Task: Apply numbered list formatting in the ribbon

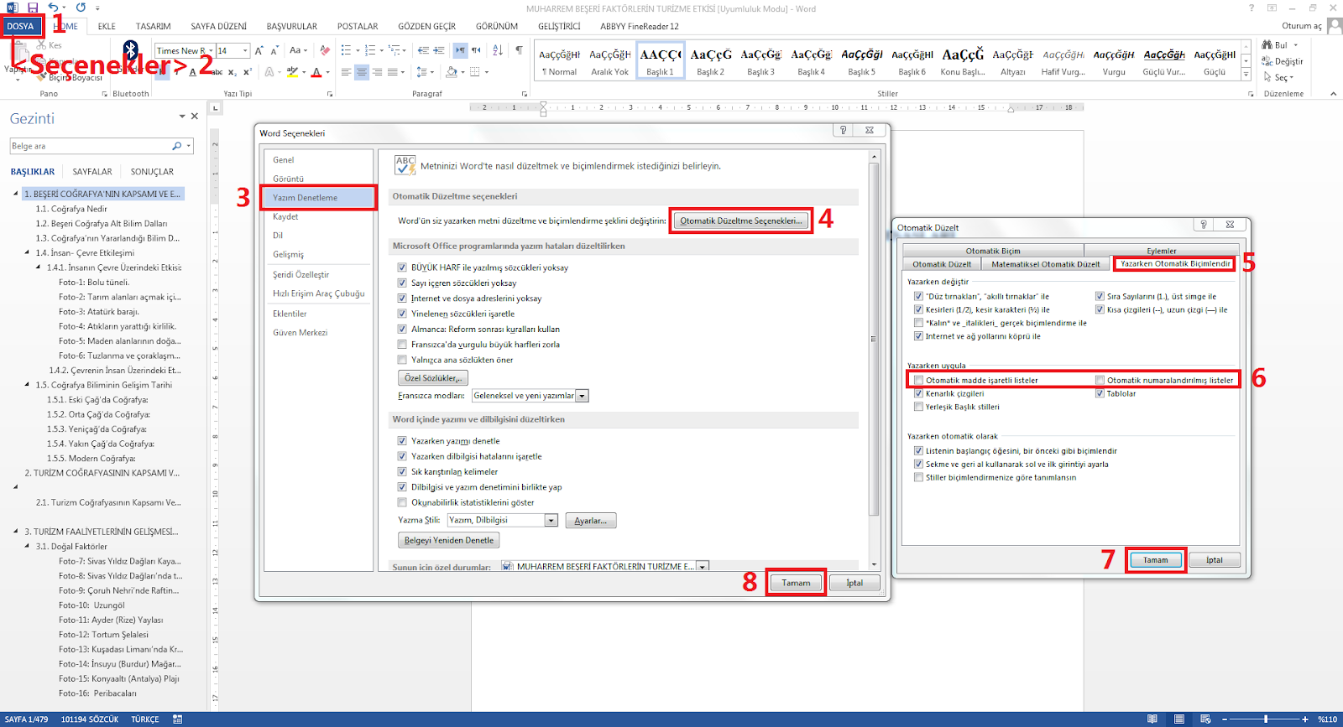Action: [370, 50]
